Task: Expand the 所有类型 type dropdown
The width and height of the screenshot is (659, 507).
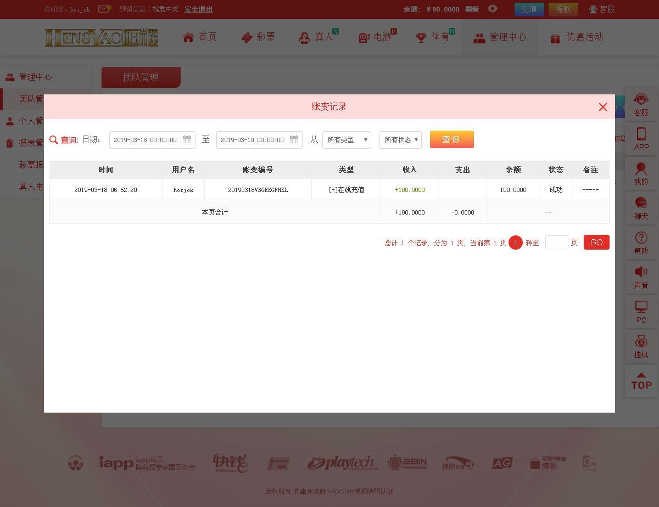Action: click(x=347, y=140)
